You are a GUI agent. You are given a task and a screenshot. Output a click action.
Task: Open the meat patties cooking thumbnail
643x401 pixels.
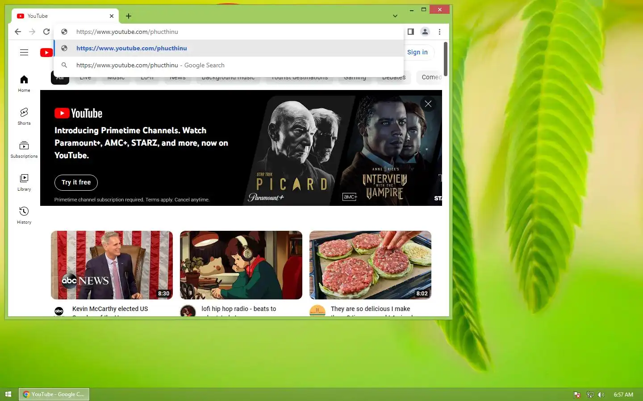[370, 265]
